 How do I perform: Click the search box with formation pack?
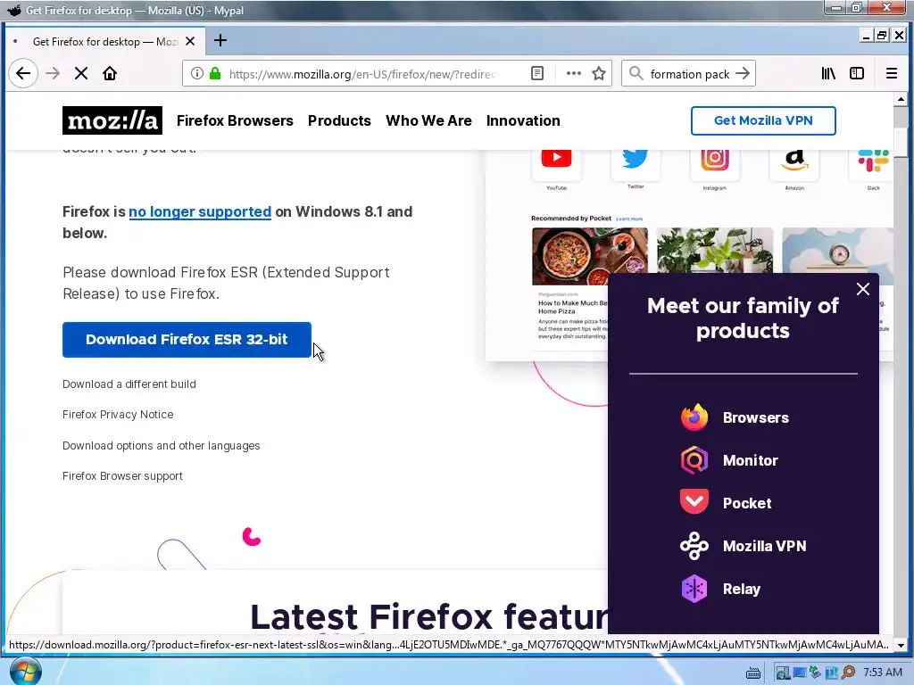(x=690, y=74)
